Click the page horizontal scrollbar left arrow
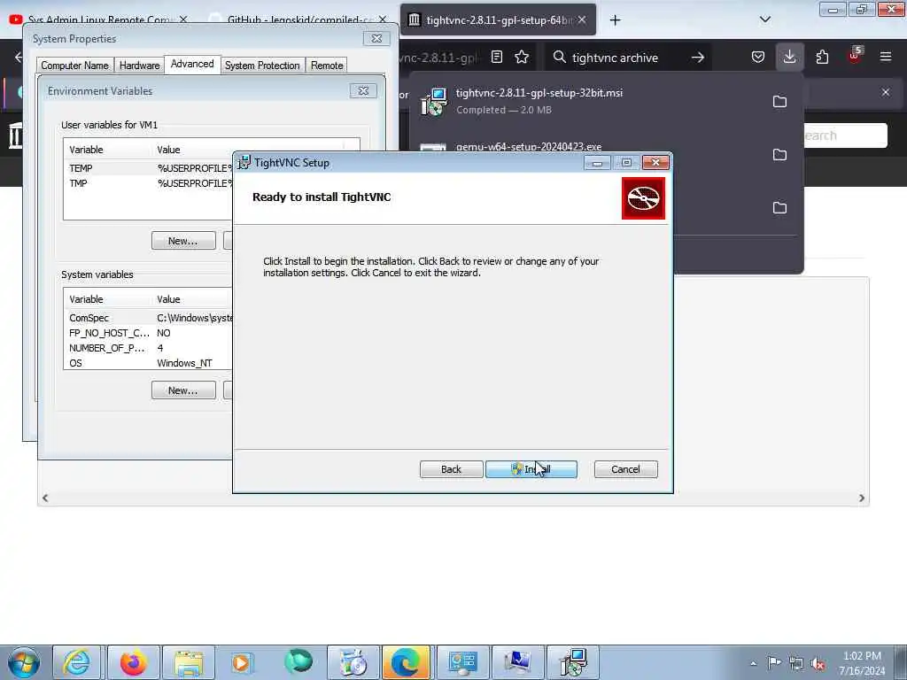The image size is (907, 680). pos(45,498)
